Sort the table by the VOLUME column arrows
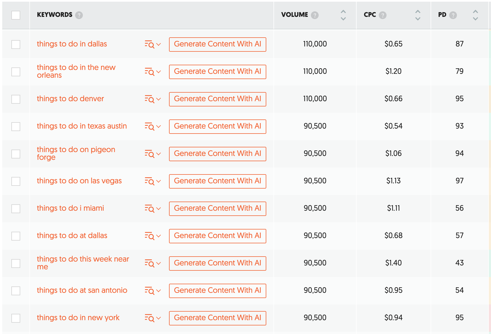Viewport: 491px width, 334px height. tap(343, 15)
